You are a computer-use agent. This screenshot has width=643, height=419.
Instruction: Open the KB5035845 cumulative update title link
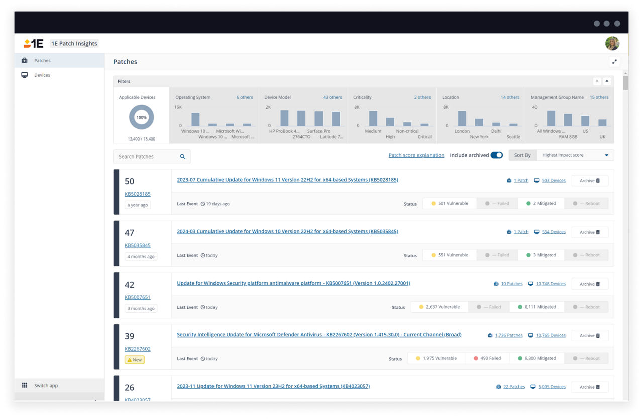(x=287, y=231)
